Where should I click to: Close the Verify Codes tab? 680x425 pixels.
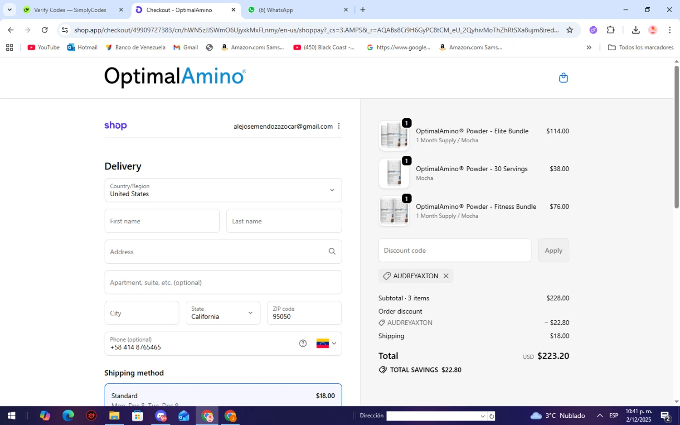121,10
